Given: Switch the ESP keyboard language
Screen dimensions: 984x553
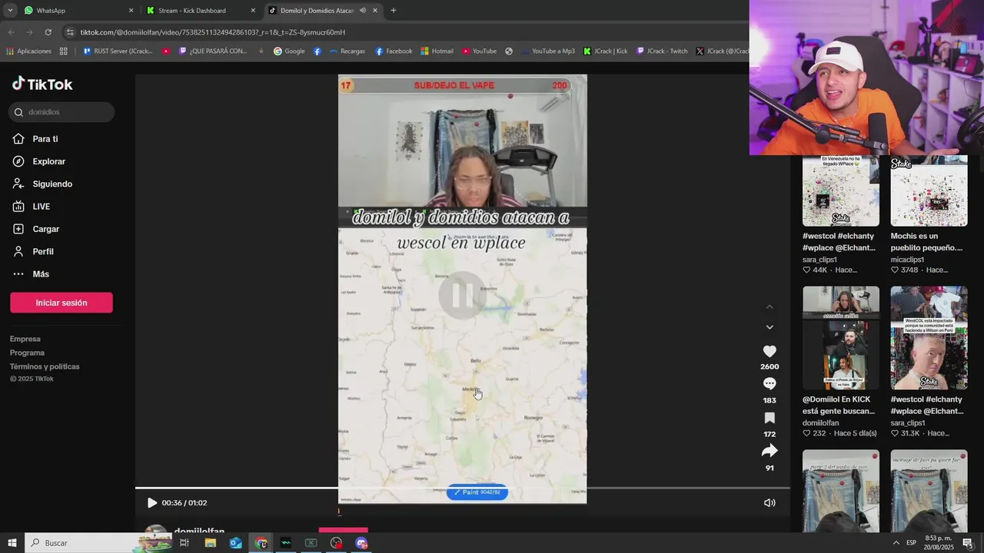Looking at the screenshot, I should pyautogui.click(x=911, y=543).
